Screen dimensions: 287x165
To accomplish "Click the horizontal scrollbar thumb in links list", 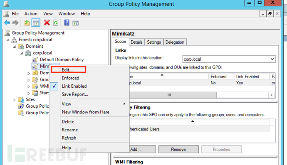I will (169, 95).
